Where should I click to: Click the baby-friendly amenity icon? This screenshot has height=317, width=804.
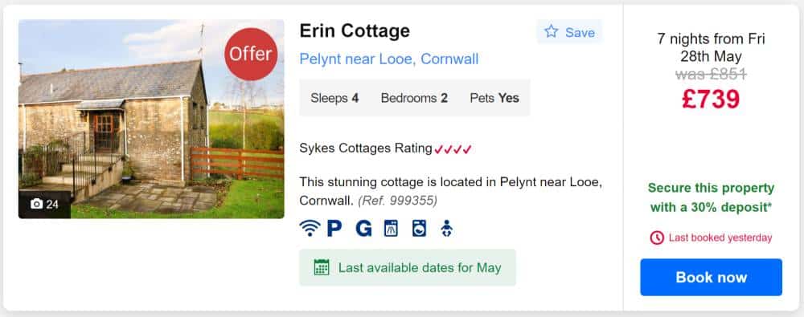tap(446, 228)
